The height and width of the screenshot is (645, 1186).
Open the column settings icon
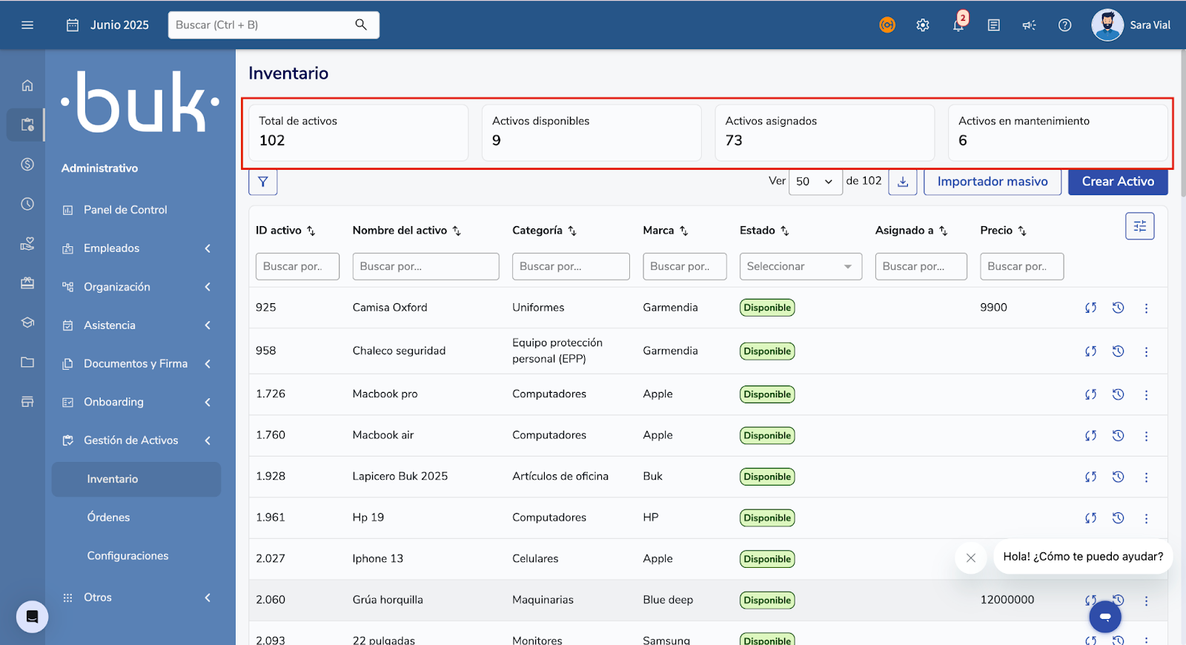pos(1139,226)
